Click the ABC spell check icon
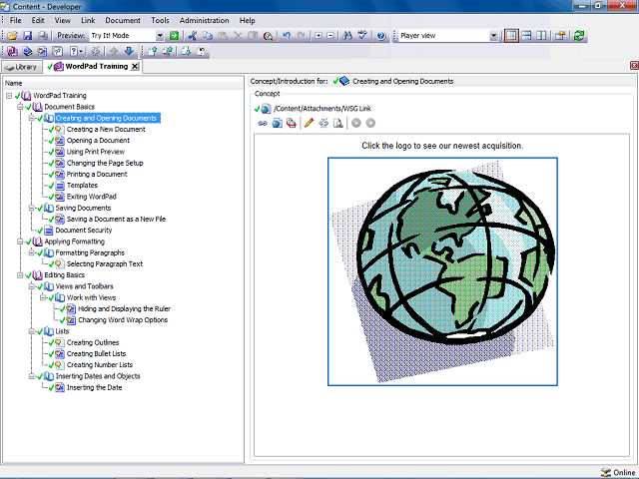The height and width of the screenshot is (479, 639). (x=362, y=36)
